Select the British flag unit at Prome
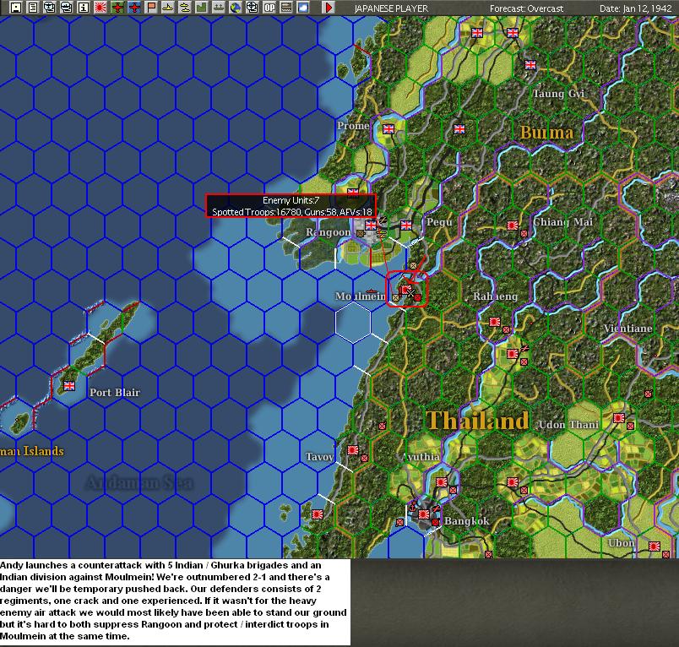This screenshot has height=647, width=679. (388, 128)
